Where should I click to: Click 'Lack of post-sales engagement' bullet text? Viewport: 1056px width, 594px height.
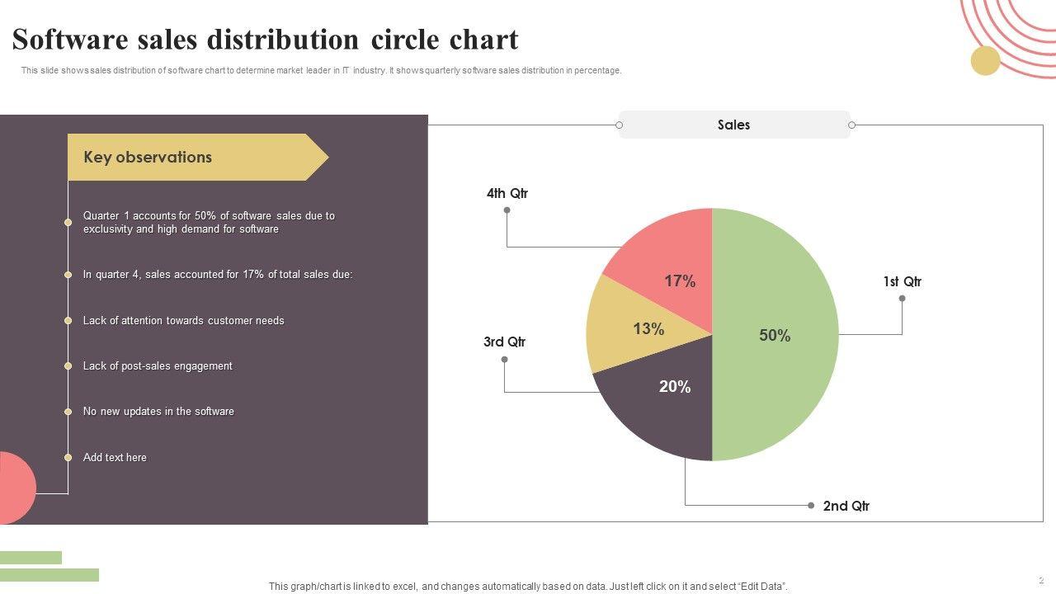(x=158, y=365)
